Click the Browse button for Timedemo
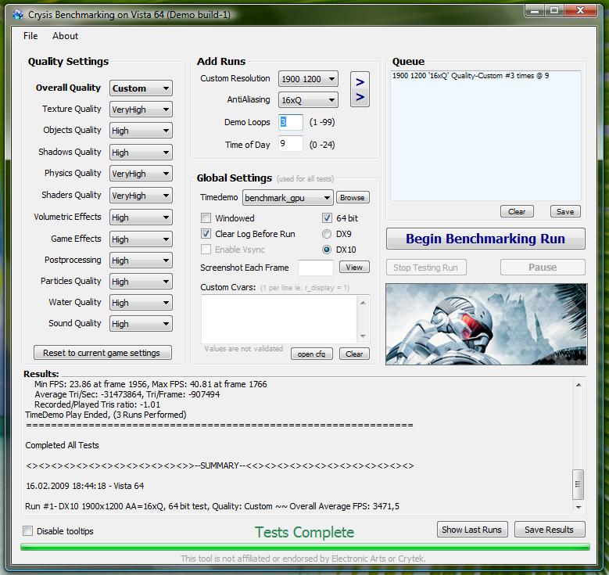This screenshot has height=575, width=609. (353, 197)
